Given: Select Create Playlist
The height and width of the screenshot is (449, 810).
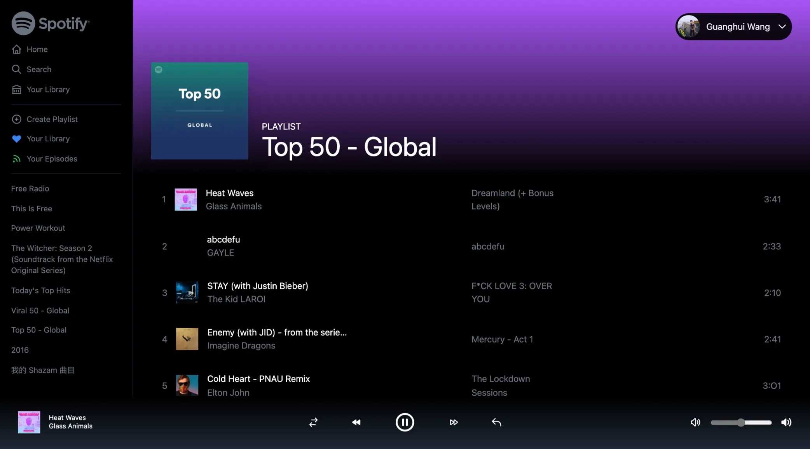Looking at the screenshot, I should click(x=52, y=119).
